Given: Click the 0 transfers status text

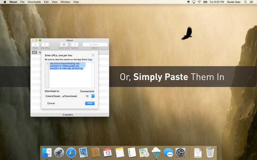Looking at the screenshot, I should pyautogui.click(x=68, y=115).
